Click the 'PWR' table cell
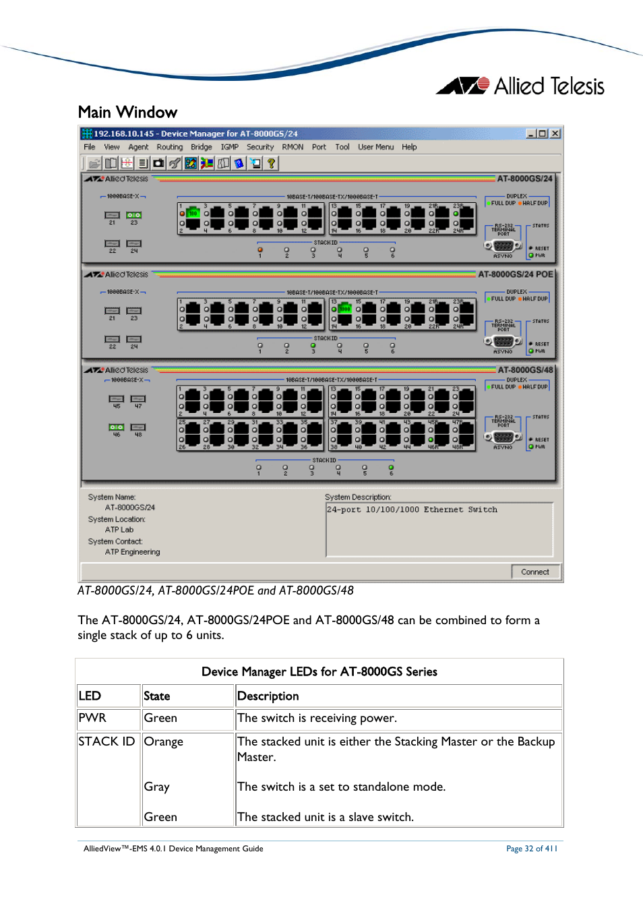This screenshot has height=910, width=643. pyautogui.click(x=109, y=719)
